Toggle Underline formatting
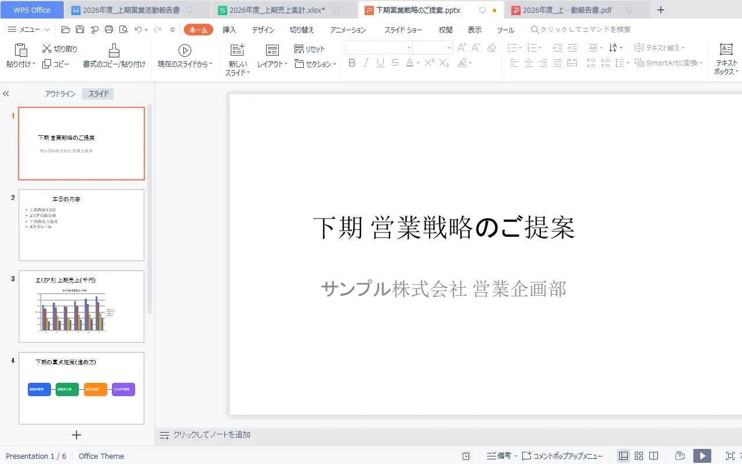This screenshot has height=464, width=742. [x=380, y=63]
